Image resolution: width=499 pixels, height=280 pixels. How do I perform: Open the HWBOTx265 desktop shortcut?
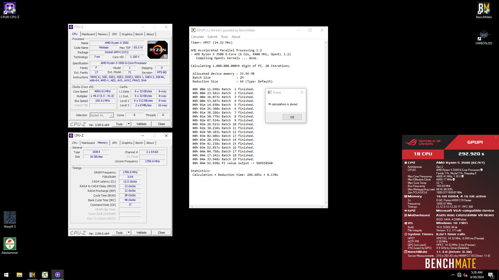484,38
